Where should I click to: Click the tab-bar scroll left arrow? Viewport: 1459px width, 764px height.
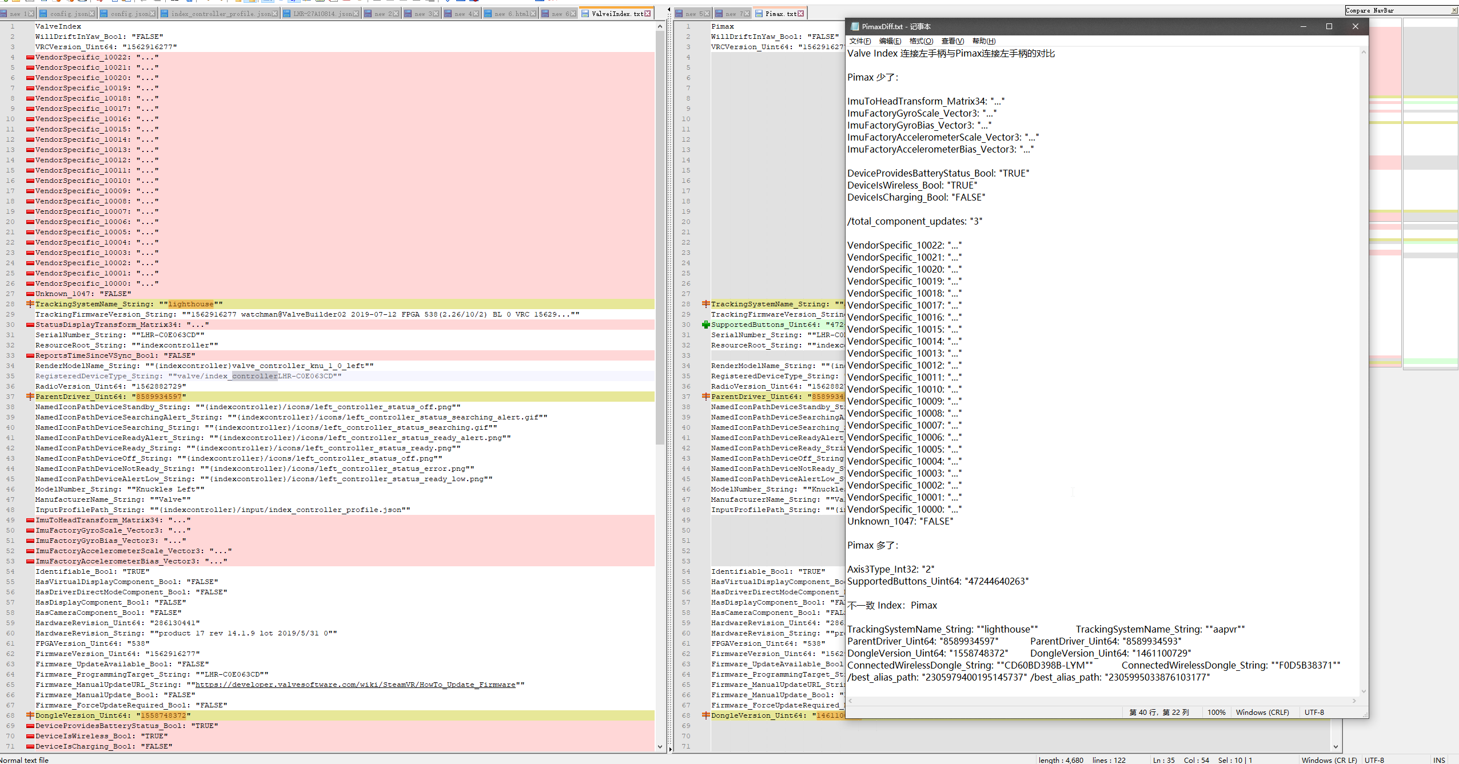[669, 10]
